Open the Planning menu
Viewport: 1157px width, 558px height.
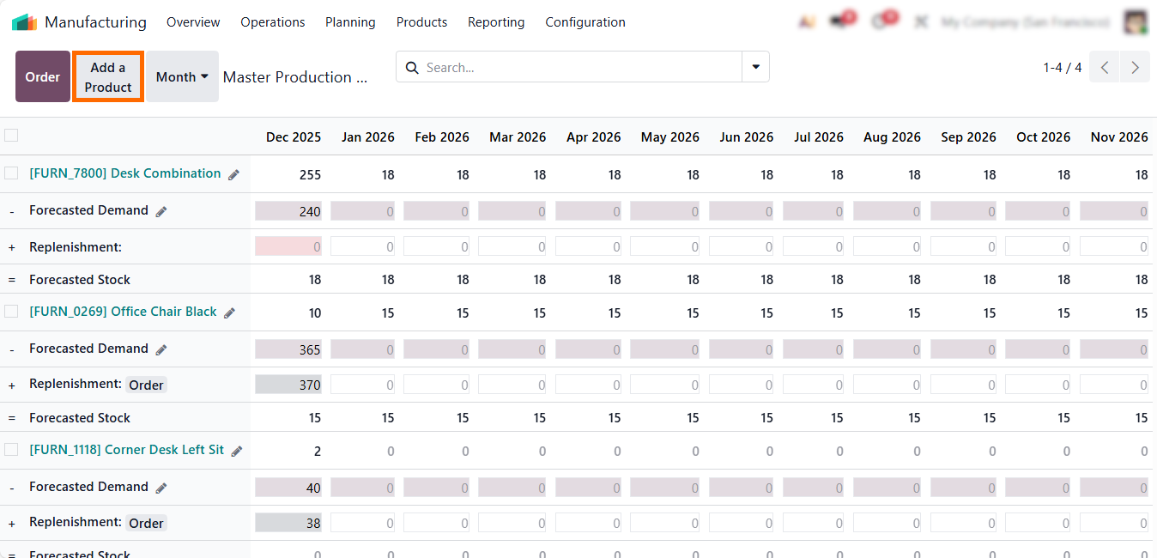350,22
